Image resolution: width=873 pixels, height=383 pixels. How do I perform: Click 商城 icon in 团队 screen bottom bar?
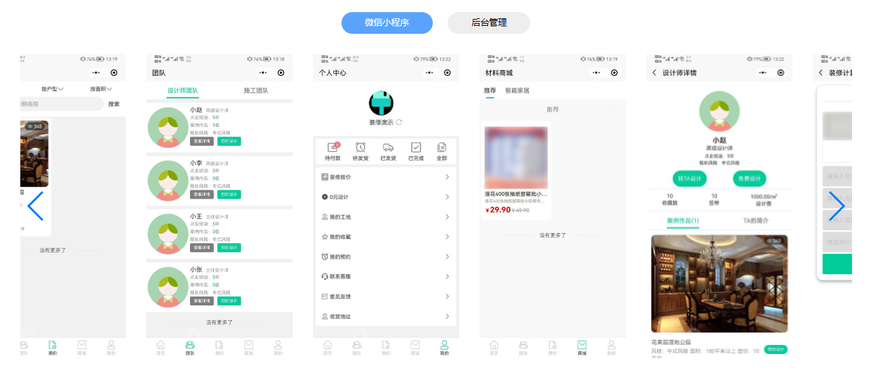[248, 347]
